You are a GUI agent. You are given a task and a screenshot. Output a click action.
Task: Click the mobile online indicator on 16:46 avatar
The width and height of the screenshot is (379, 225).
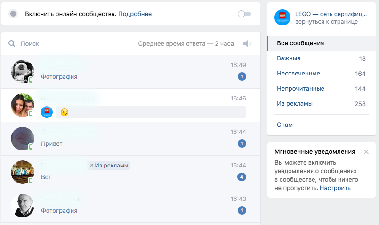(x=31, y=113)
